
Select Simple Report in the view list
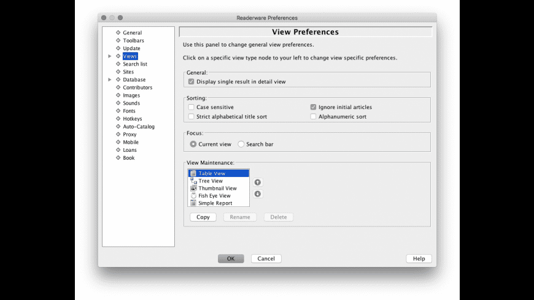(x=219, y=203)
